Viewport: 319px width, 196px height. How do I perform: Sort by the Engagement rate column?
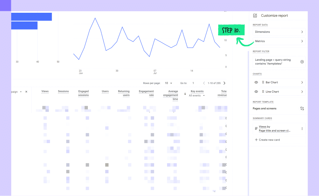[x=146, y=93]
